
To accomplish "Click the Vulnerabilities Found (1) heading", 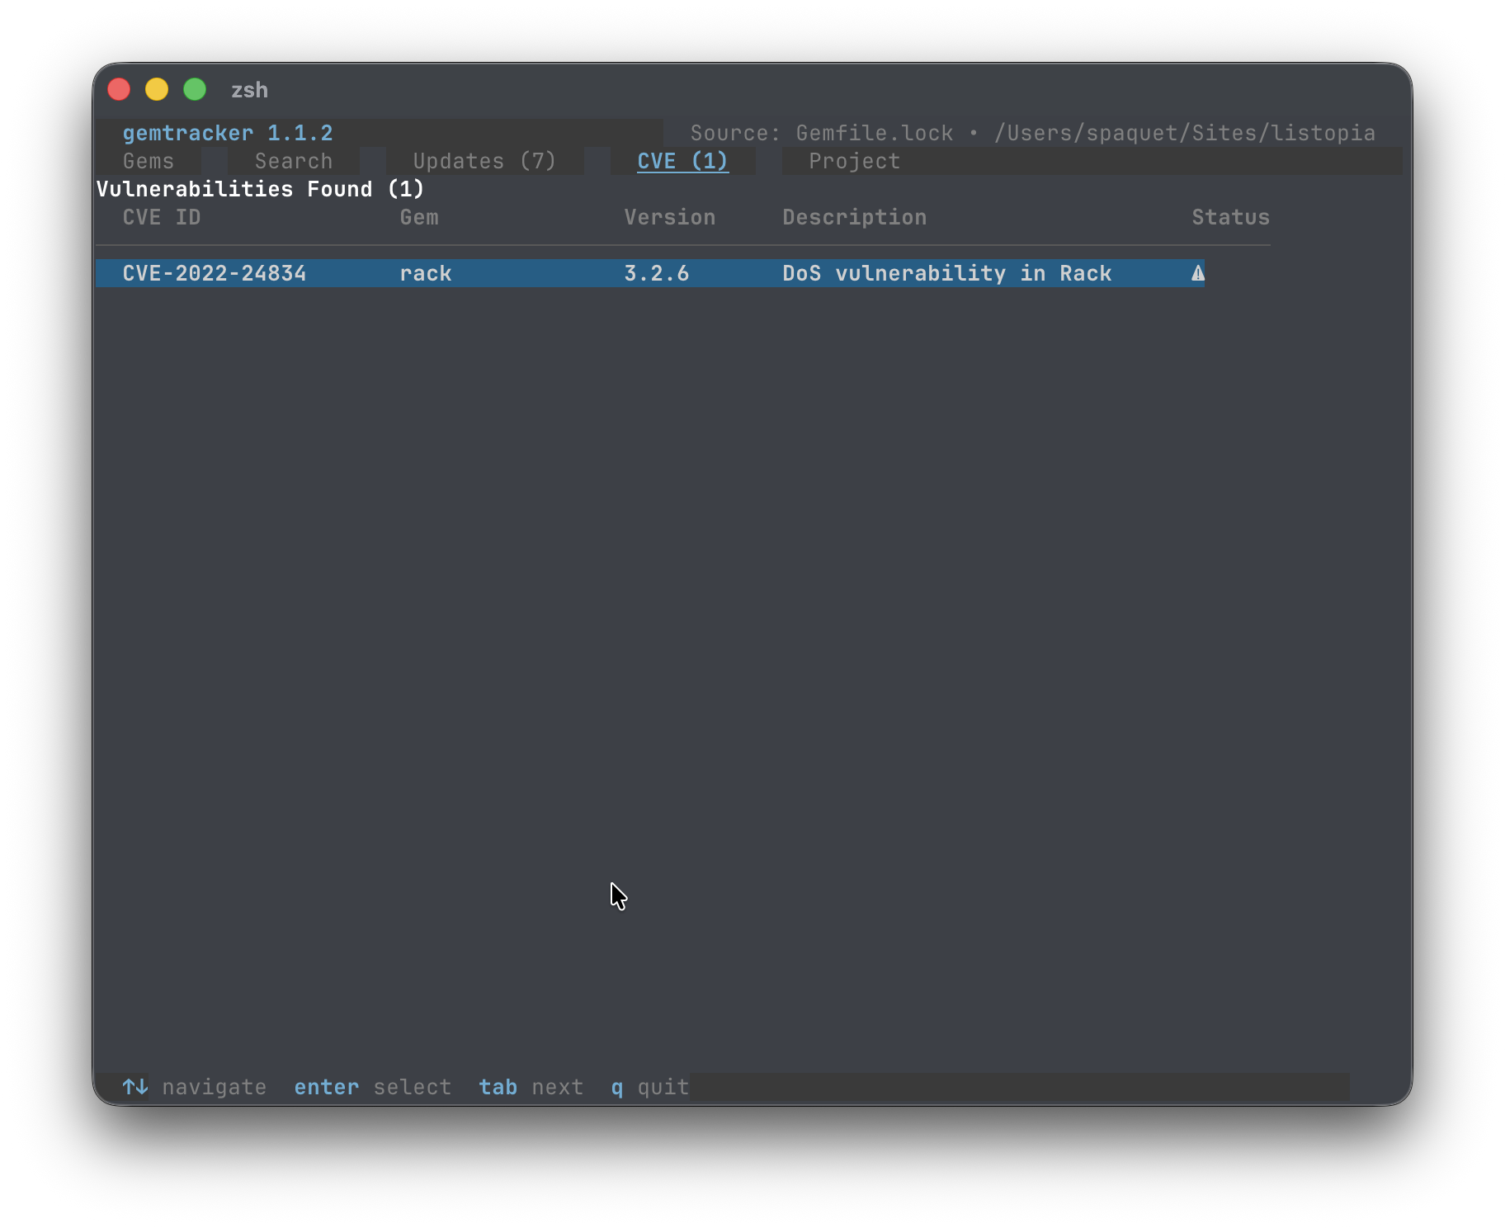I will coord(261,189).
